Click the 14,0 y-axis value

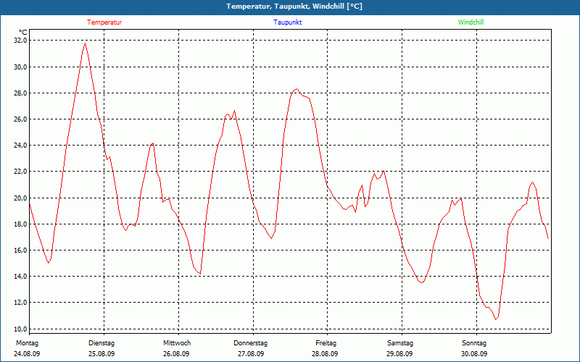click(21, 277)
